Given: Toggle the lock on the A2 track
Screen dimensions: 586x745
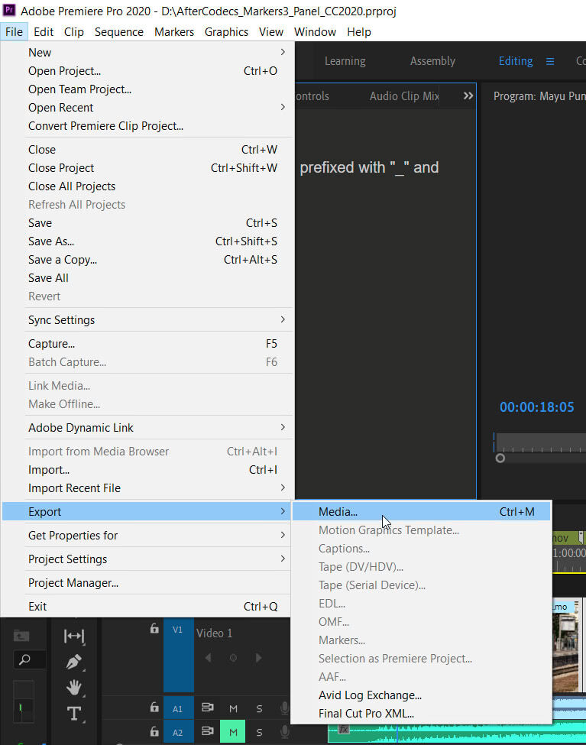Looking at the screenshot, I should 154,731.
